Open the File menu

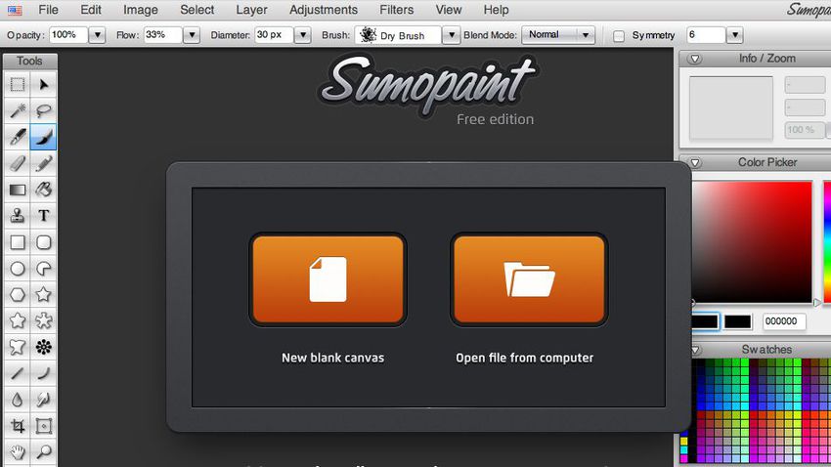click(x=48, y=10)
